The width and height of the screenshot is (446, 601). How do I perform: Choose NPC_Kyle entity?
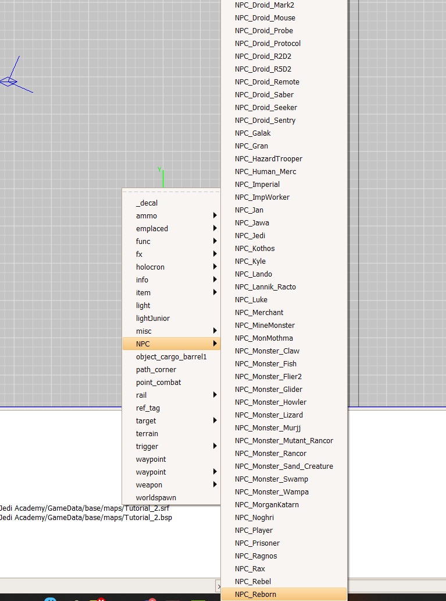pyautogui.click(x=284, y=261)
